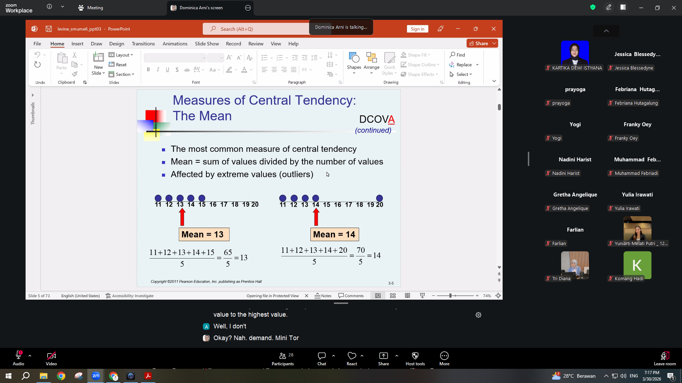Click the Replace button

point(460,65)
